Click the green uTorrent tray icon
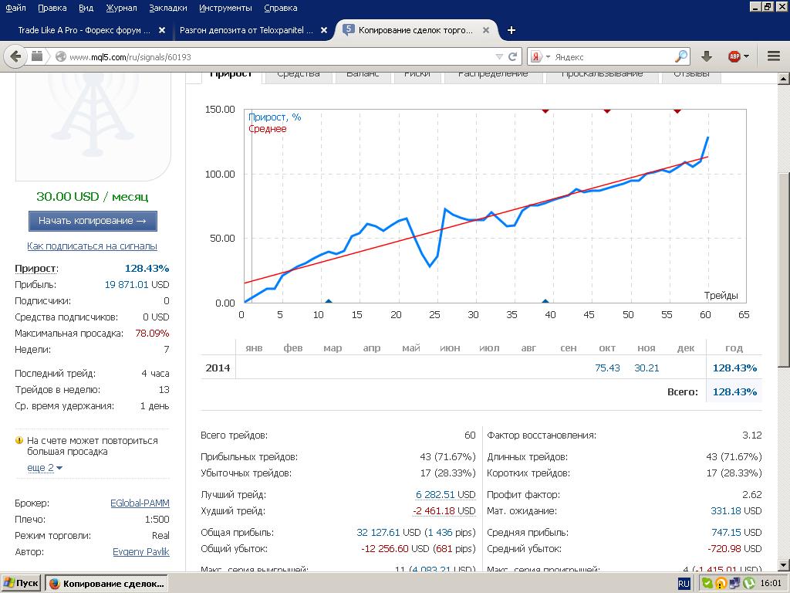Screen dimensions: 790x593 pyautogui.click(x=749, y=584)
